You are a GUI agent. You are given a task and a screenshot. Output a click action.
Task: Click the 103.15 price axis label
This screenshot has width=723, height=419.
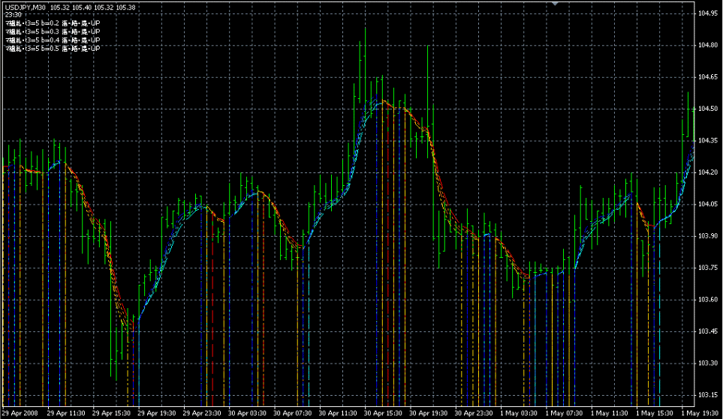pos(708,395)
